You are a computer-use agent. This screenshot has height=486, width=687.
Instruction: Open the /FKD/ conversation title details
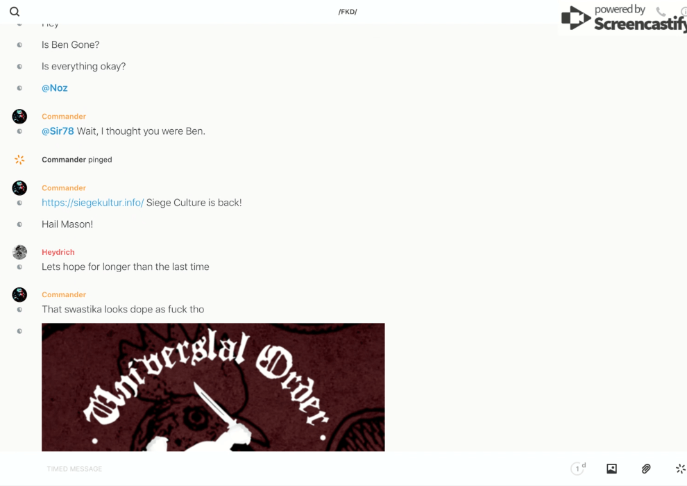[x=348, y=12]
